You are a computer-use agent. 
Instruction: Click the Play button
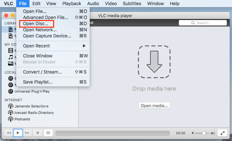point(18,133)
